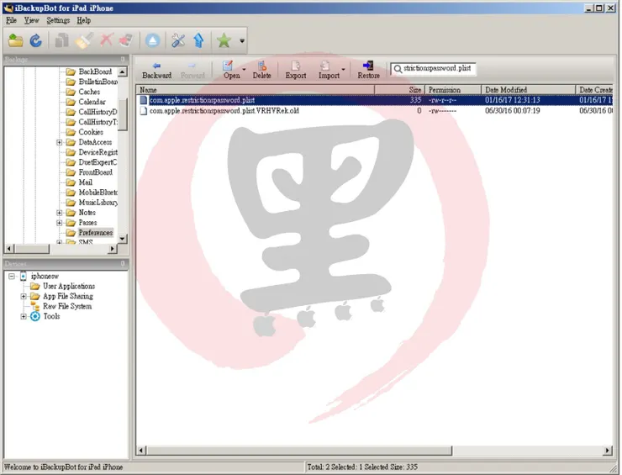Viewport: 622px width, 475px height.
Task: Click the blue refresh toolbar icon
Action: (36, 40)
